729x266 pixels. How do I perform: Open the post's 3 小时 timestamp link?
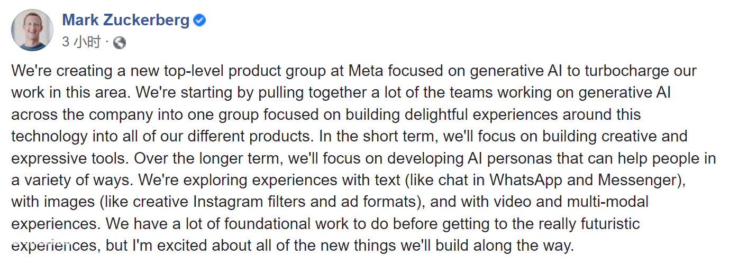coord(81,42)
